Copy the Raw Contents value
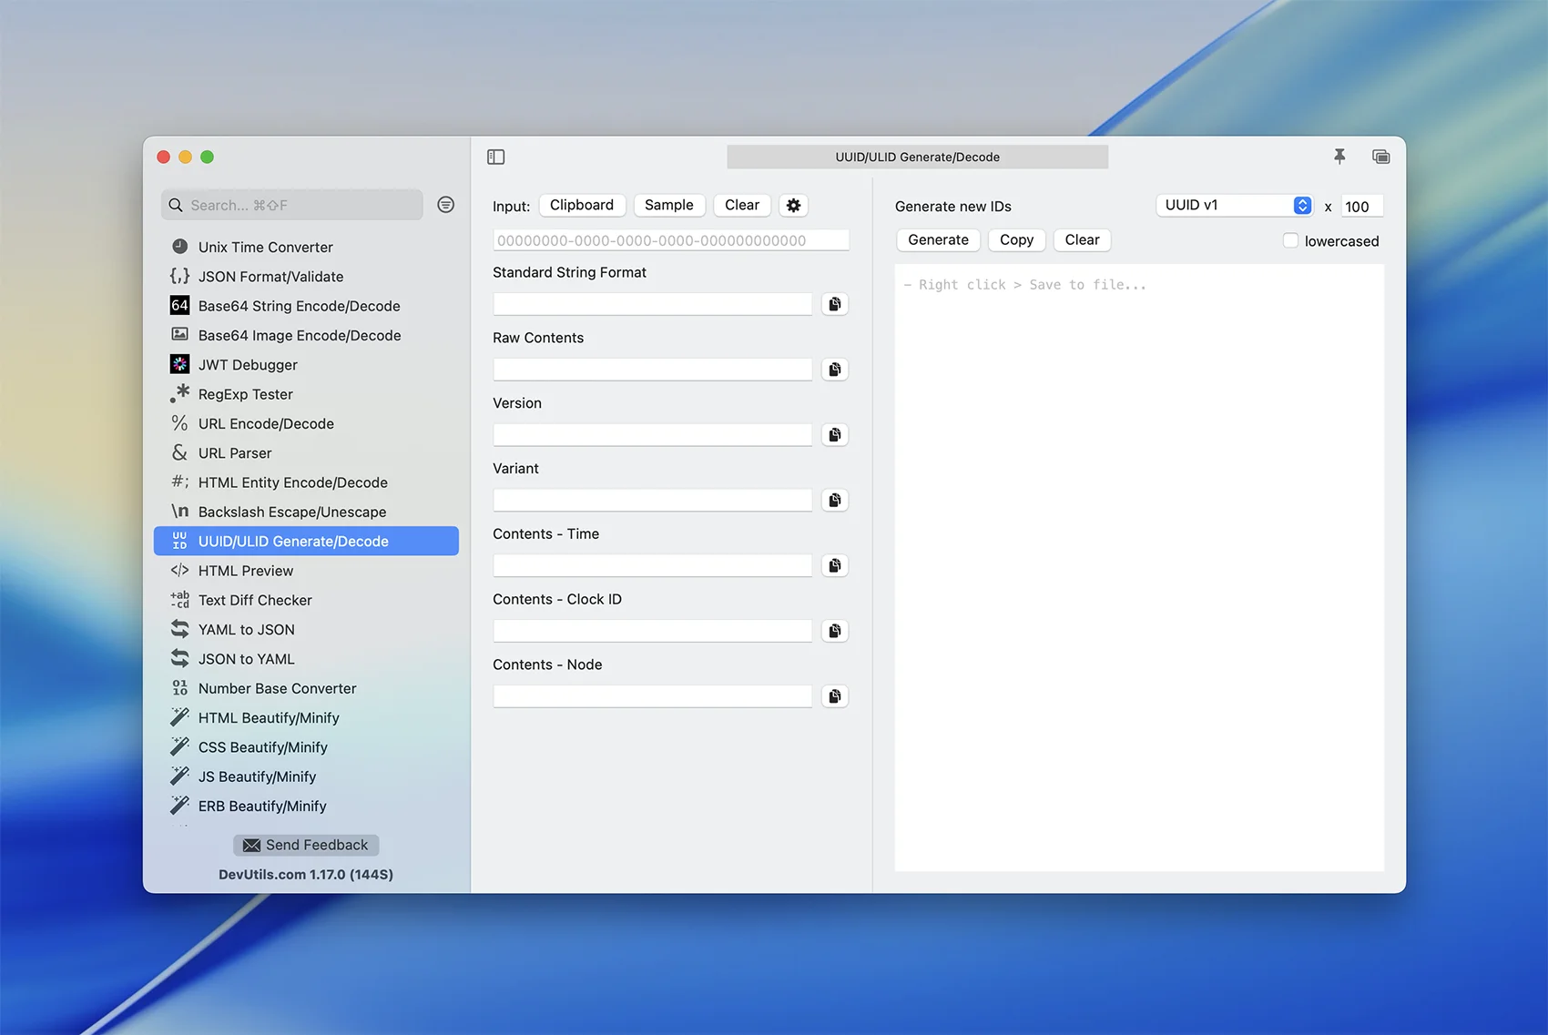 [834, 370]
